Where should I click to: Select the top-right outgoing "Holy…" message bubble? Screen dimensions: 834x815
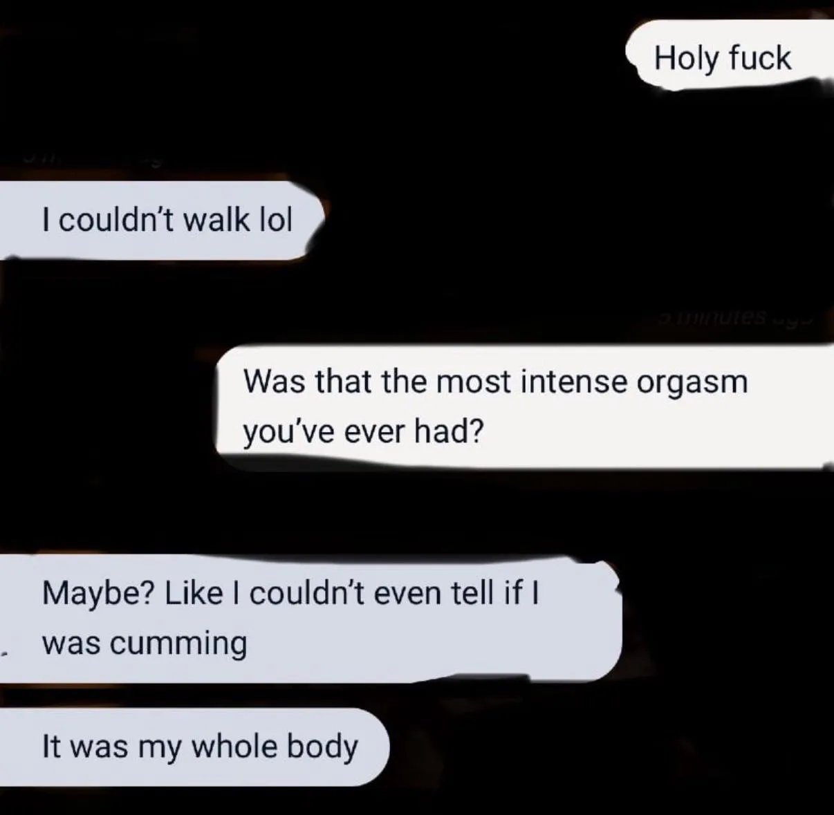[x=729, y=55]
